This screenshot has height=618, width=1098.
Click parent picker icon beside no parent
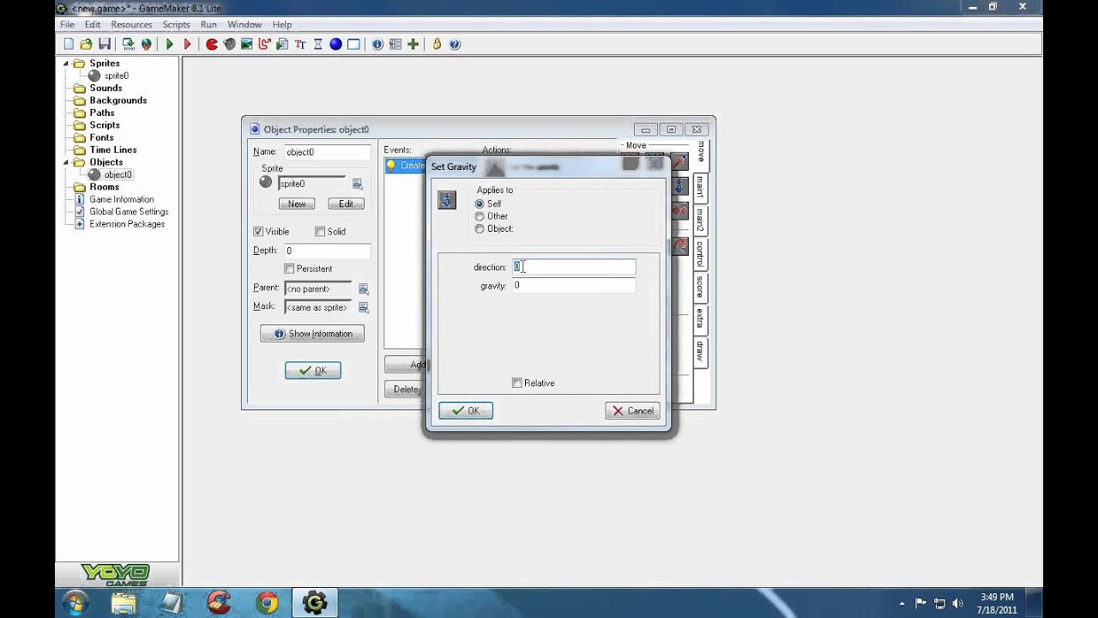coord(363,289)
